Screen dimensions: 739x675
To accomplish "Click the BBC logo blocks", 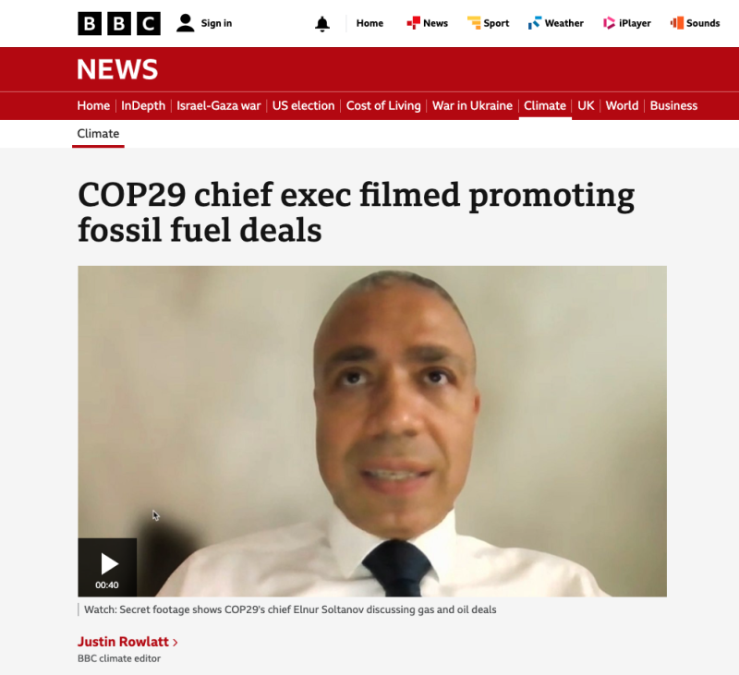I will (x=119, y=23).
